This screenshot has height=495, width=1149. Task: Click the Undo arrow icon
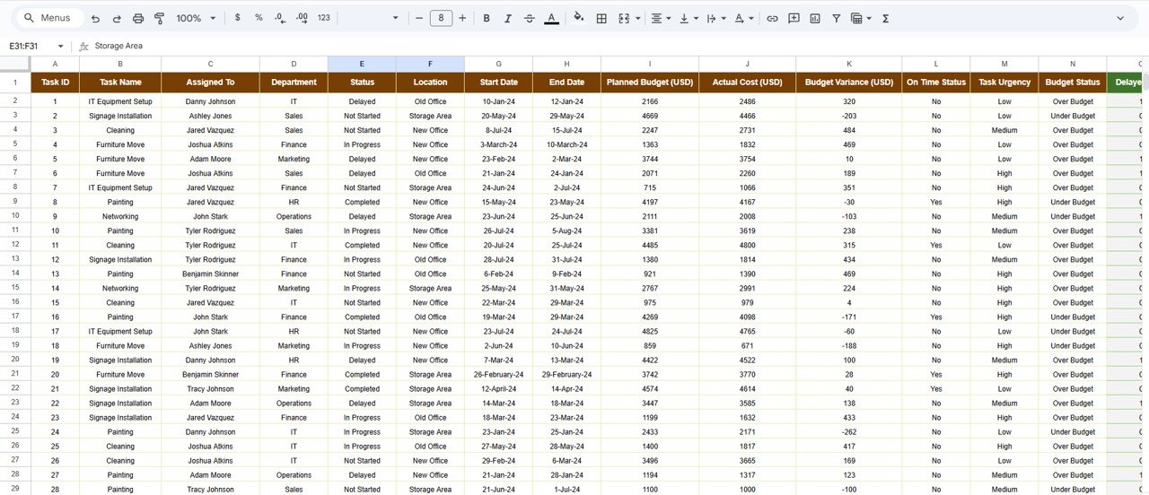(x=95, y=18)
